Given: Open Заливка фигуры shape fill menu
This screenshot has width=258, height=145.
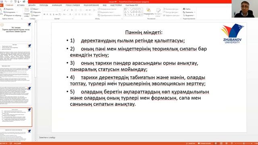Looking at the screenshot, I should click(171, 9).
